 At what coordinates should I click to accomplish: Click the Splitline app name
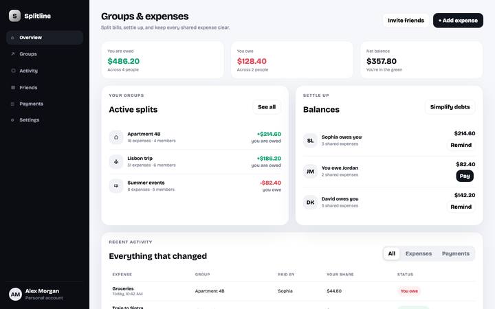[38, 16]
